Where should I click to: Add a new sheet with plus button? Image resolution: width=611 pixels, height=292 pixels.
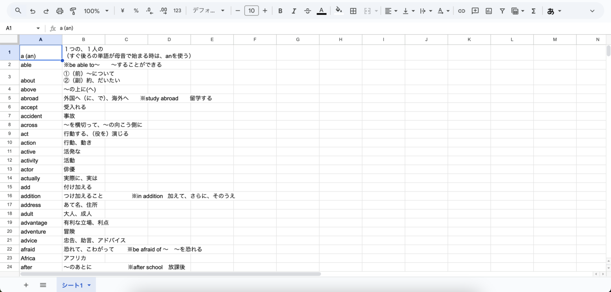pyautogui.click(x=26, y=285)
